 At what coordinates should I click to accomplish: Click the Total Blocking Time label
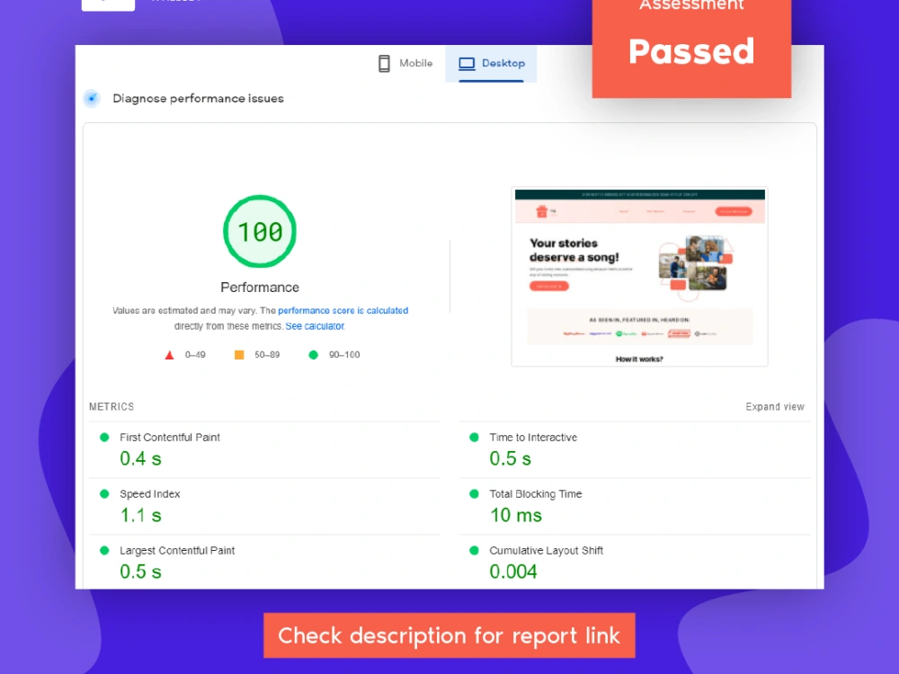point(536,494)
